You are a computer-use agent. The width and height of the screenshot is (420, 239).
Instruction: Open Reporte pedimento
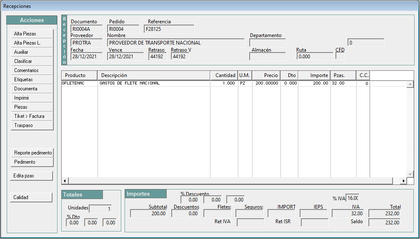(32, 153)
